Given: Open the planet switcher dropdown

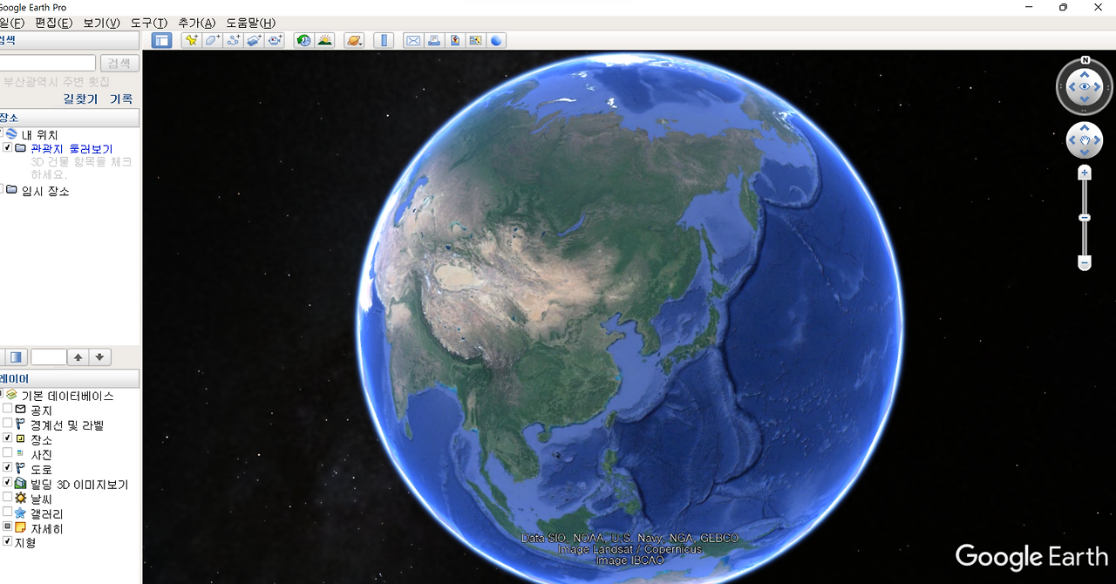Looking at the screenshot, I should [353, 40].
